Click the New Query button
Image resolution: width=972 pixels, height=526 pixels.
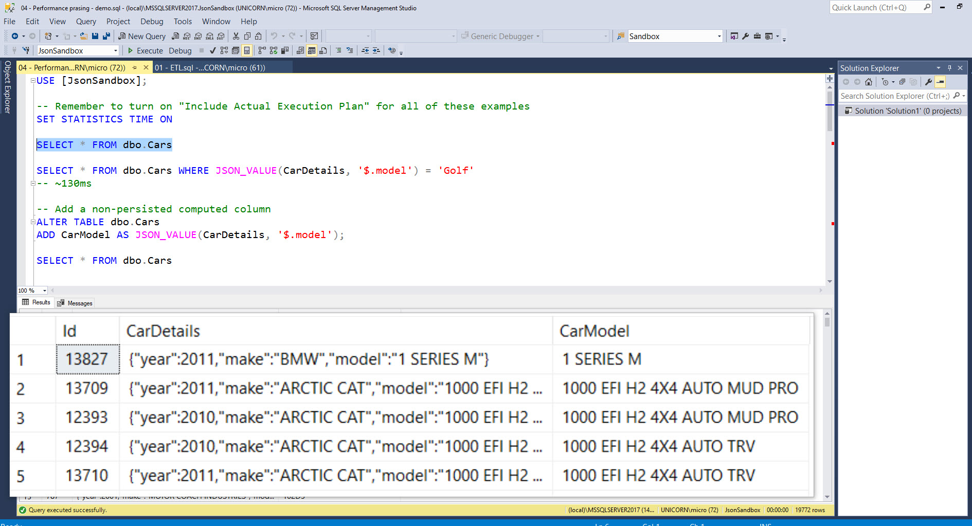tap(142, 36)
